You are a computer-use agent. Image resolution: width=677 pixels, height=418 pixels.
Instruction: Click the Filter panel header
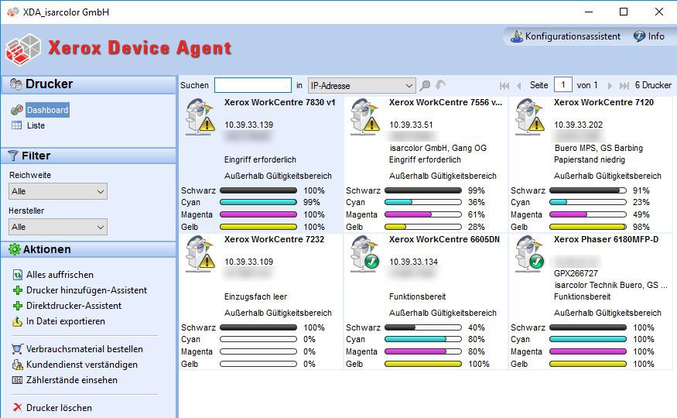pyautogui.click(x=88, y=156)
